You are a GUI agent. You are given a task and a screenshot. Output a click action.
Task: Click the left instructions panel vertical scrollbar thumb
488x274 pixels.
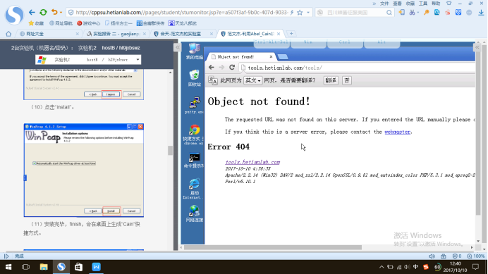tap(170, 151)
